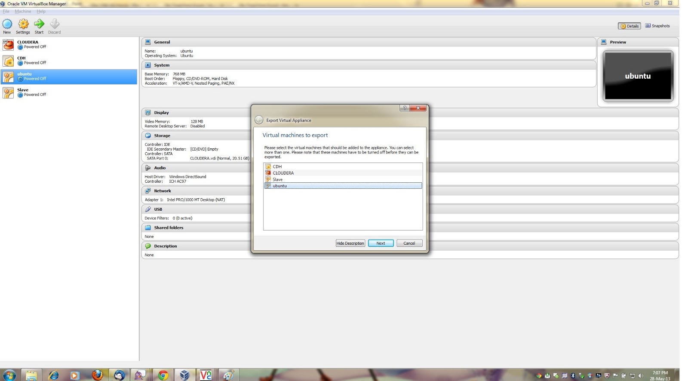The height and width of the screenshot is (381, 688).
Task: Click the USB section icon
Action: (148, 209)
